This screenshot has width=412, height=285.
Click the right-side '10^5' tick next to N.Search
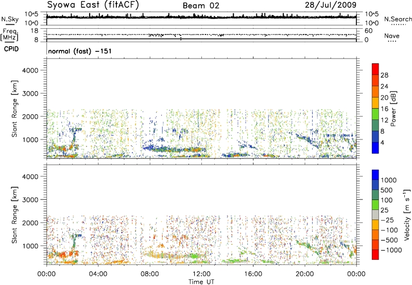[x=371, y=14]
